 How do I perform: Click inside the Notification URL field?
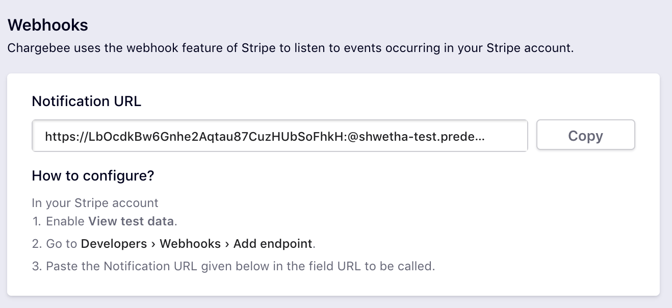(x=279, y=136)
